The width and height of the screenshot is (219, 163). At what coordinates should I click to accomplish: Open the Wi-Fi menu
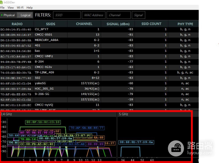pos(20,7)
